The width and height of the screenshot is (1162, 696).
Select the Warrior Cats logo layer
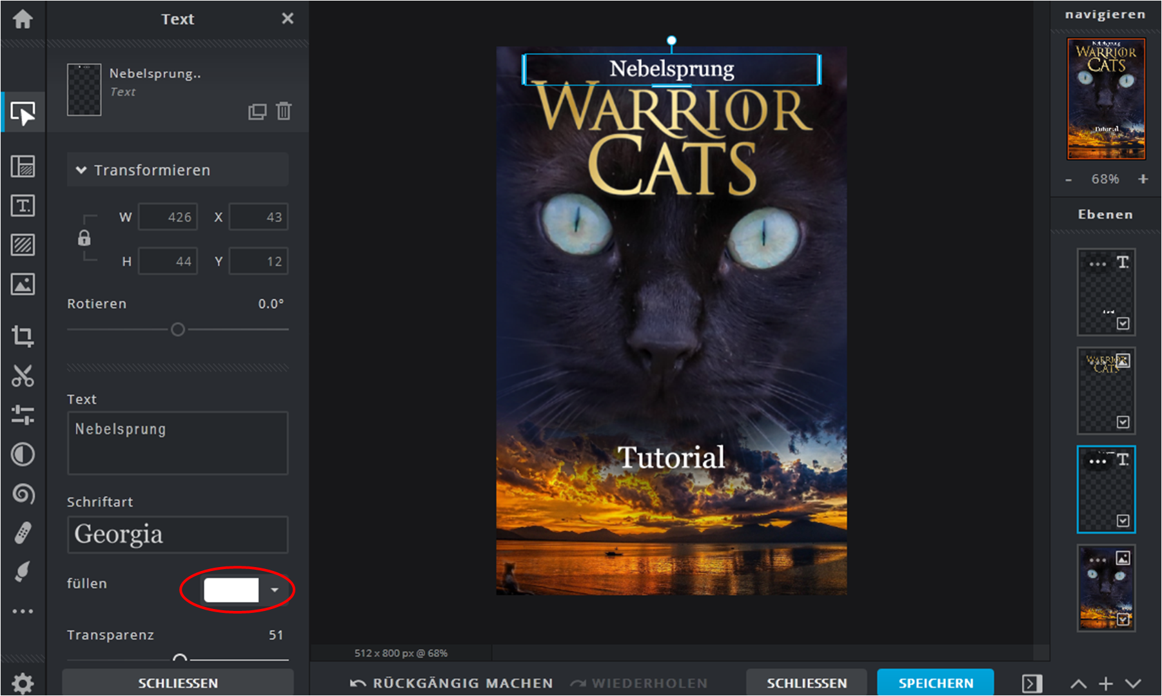tap(1106, 391)
